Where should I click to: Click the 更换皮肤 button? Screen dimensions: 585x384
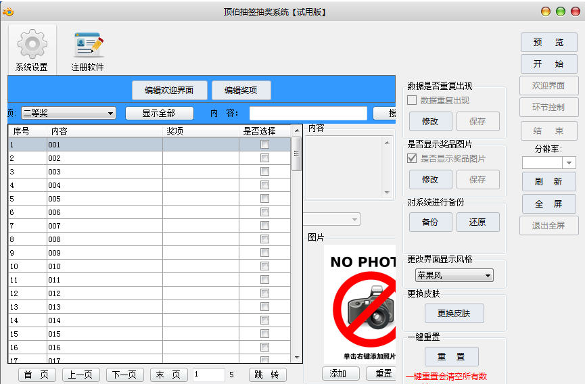(x=454, y=313)
